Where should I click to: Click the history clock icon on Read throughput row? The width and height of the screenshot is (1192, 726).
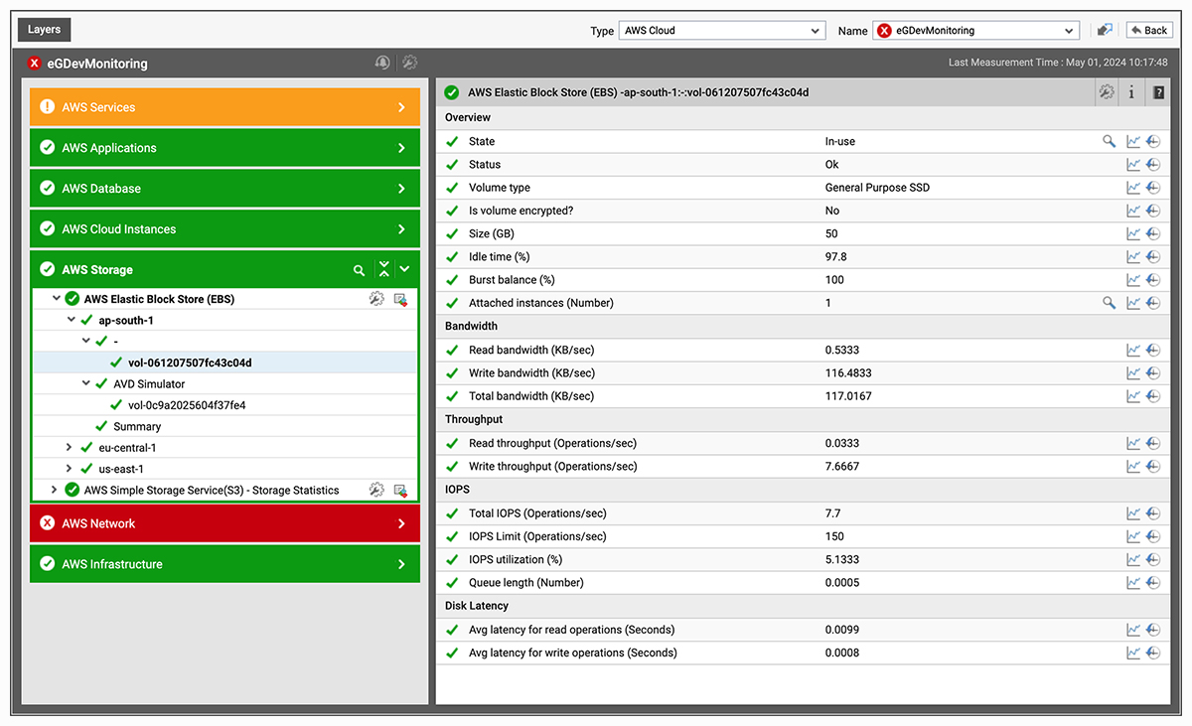1153,443
